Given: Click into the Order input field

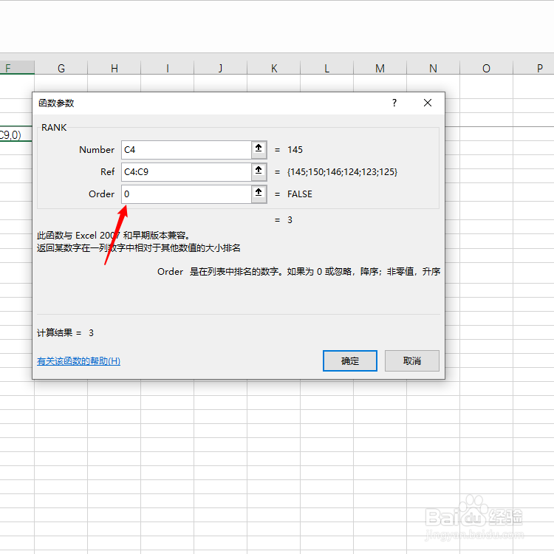Looking at the screenshot, I should click(x=186, y=194).
